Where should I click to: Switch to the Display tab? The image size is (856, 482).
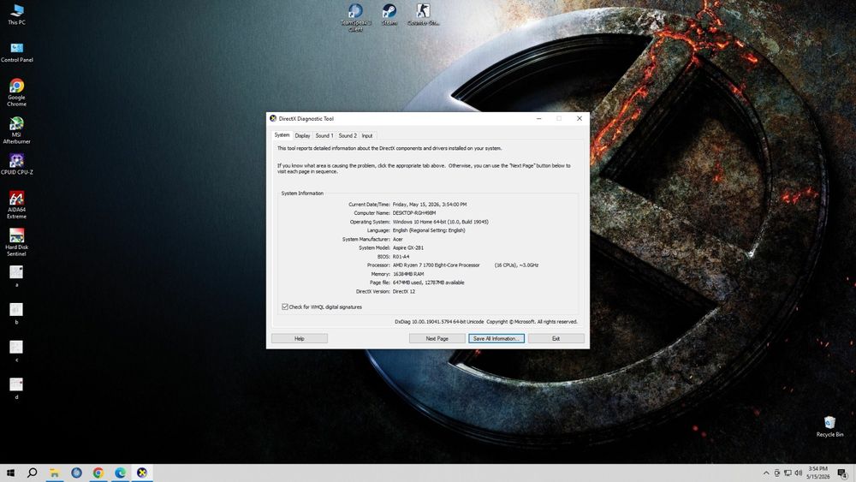[302, 135]
